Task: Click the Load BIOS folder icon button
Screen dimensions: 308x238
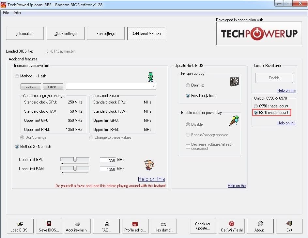Action: tap(20, 226)
